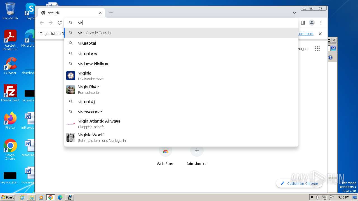Viewport: 358px width, 201px height.
Task: Select the Virginia US-Bundesstaat suggestion
Action: tap(181, 76)
